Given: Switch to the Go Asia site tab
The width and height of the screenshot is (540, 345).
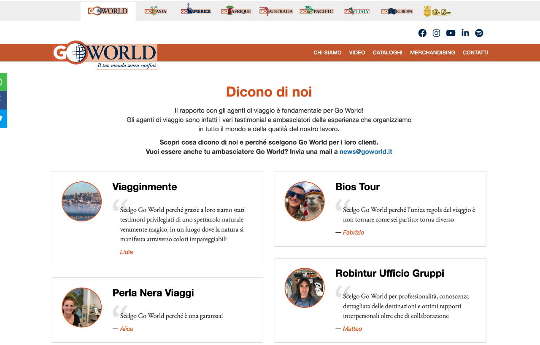Looking at the screenshot, I should (x=156, y=11).
